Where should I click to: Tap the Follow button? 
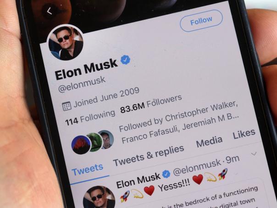[x=201, y=21]
